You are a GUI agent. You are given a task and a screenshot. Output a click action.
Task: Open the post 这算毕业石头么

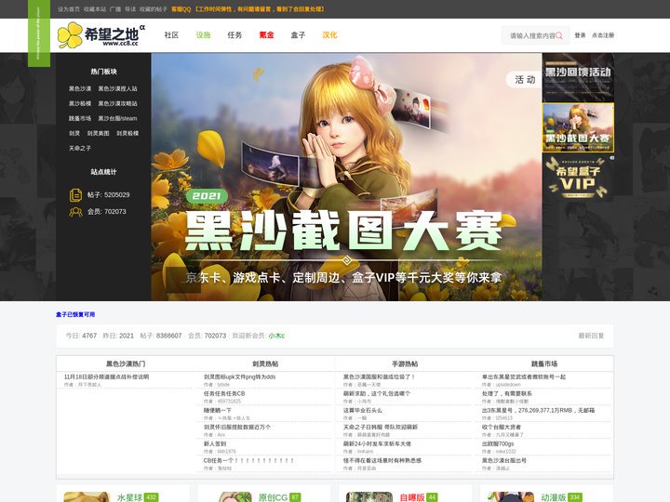click(x=363, y=410)
